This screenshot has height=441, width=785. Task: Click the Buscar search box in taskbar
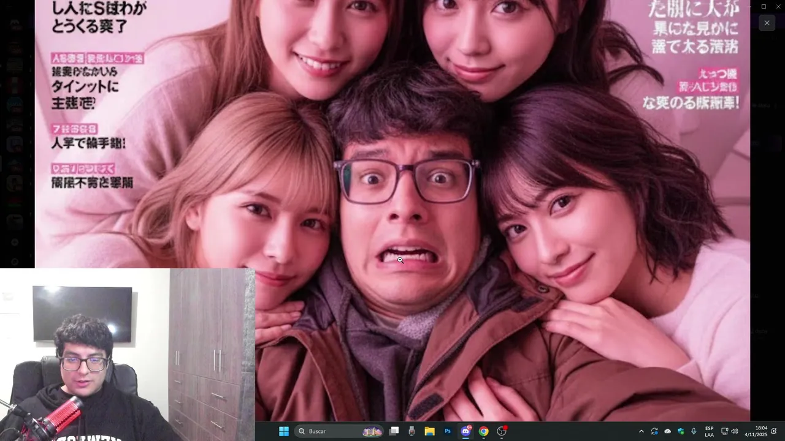point(339,431)
